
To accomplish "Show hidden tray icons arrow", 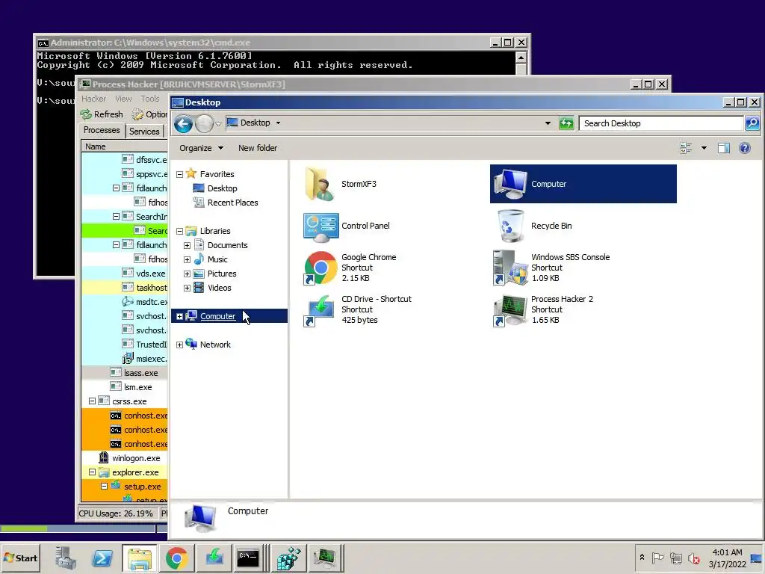I will pyautogui.click(x=642, y=558).
